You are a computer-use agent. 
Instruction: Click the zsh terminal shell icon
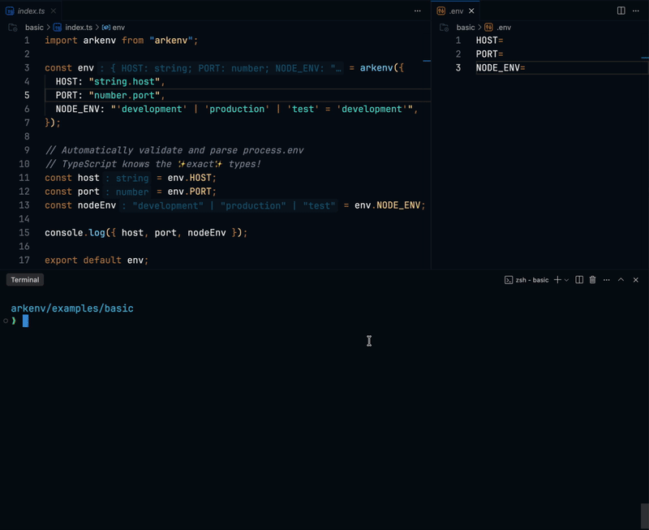click(509, 280)
